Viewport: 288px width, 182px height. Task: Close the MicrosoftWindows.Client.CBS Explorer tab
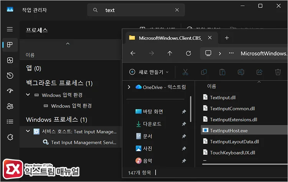[210, 38]
